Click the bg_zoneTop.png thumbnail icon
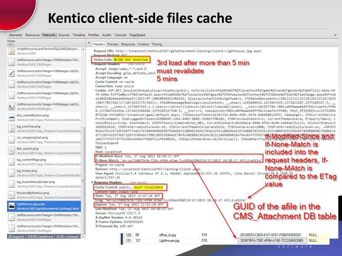 12,129
